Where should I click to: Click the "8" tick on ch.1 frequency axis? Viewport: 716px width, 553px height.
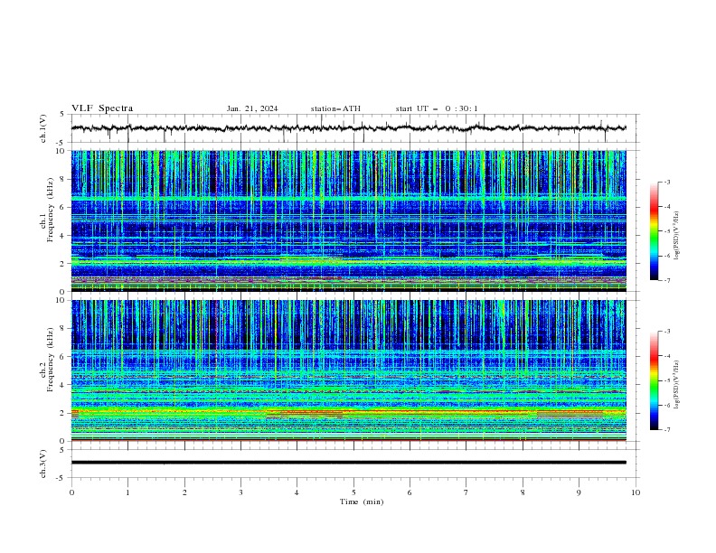click(64, 179)
